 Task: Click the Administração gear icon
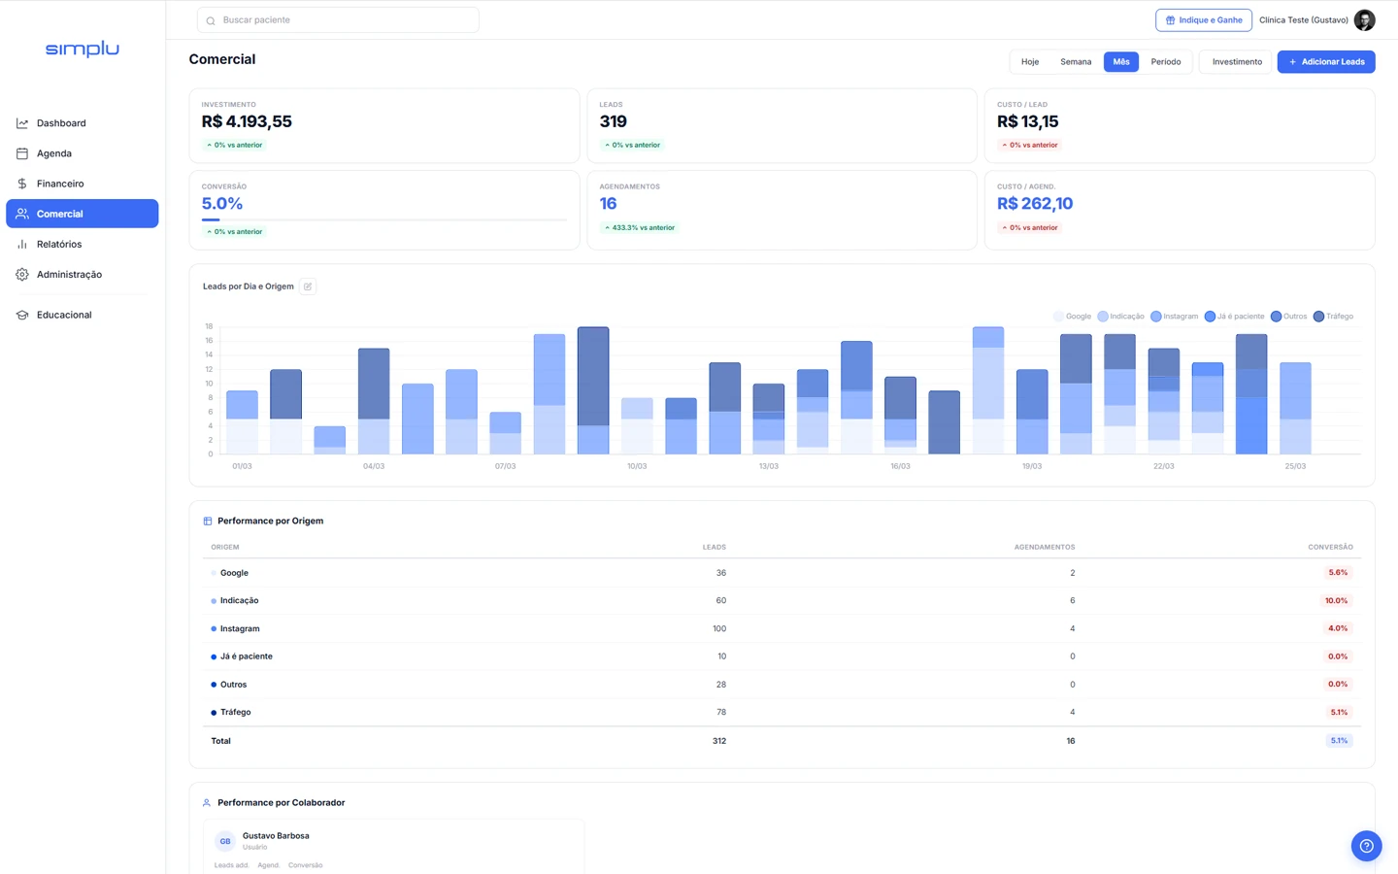click(x=22, y=275)
